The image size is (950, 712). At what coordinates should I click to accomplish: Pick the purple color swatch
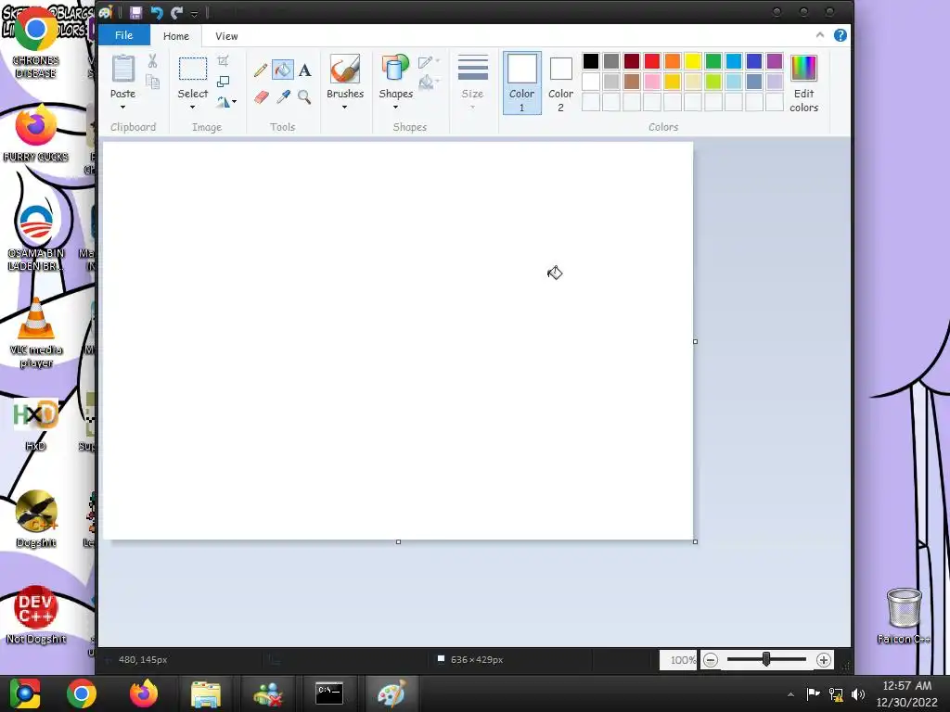coord(775,60)
